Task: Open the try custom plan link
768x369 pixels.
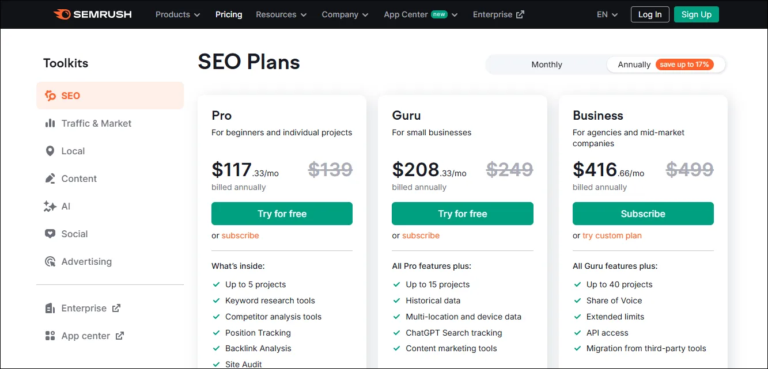Action: [612, 235]
